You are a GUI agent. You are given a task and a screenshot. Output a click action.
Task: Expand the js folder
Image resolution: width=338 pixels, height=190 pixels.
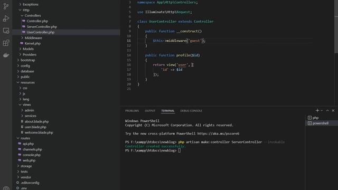tap(24, 93)
